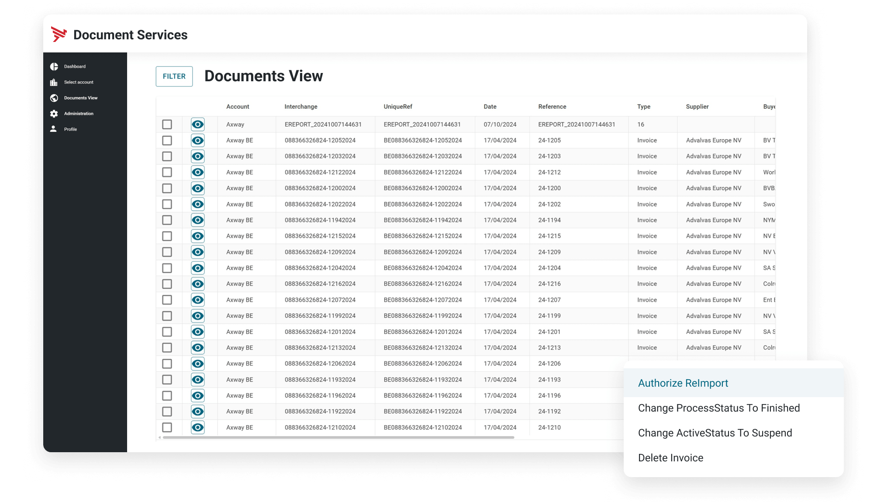Open the eye icon for reference 24-1210
Screen dimensions: 891x502
coord(198,427)
